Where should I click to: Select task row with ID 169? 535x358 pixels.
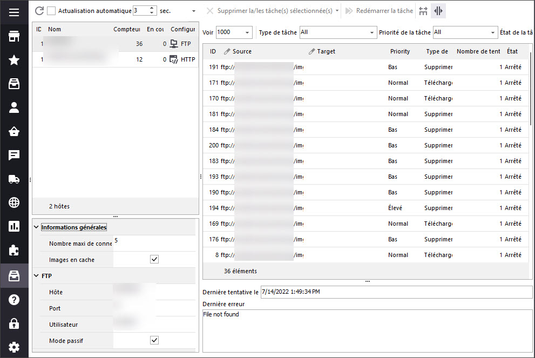[x=366, y=224]
